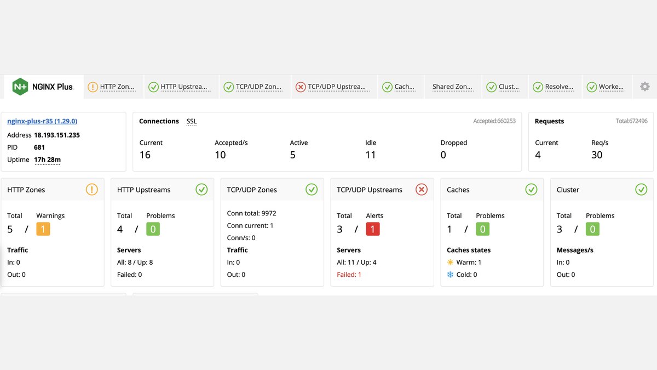Click the Caches card title
Screen dimensions: 657x370
click(458, 190)
